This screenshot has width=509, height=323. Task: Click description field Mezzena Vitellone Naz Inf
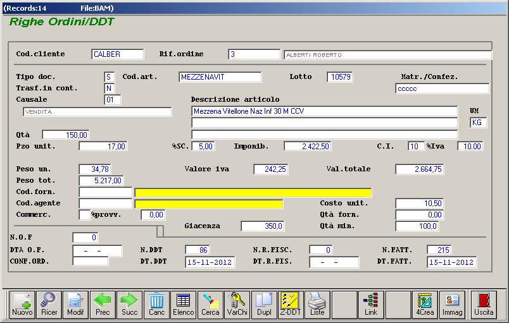324,111
